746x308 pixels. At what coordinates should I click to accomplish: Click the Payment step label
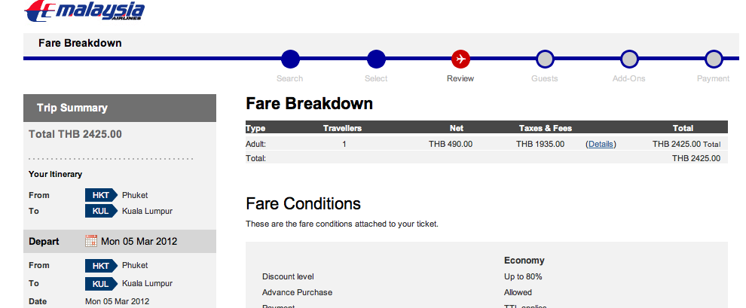(x=714, y=78)
